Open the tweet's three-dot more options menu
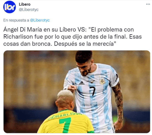The width and height of the screenshot is (152, 135). pos(148,4)
